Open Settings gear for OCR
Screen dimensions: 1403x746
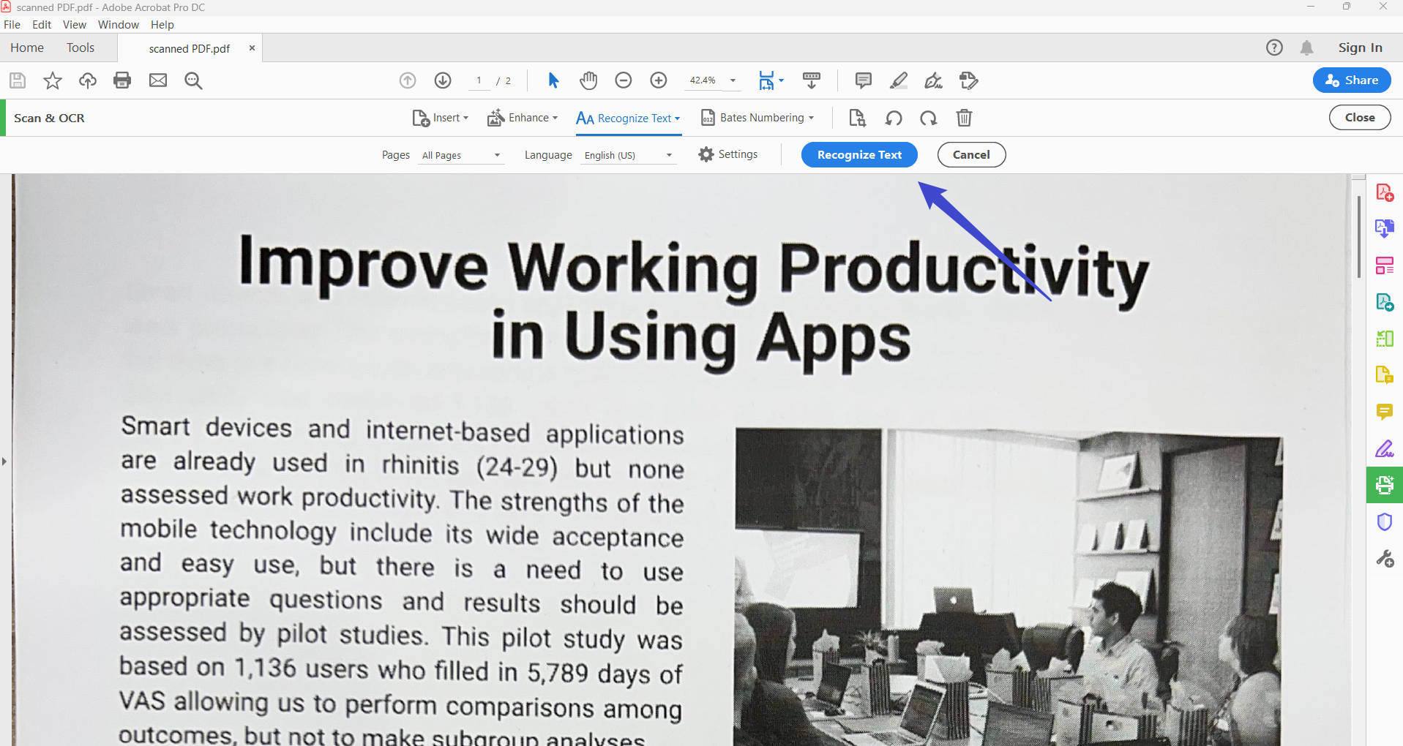[x=727, y=154]
